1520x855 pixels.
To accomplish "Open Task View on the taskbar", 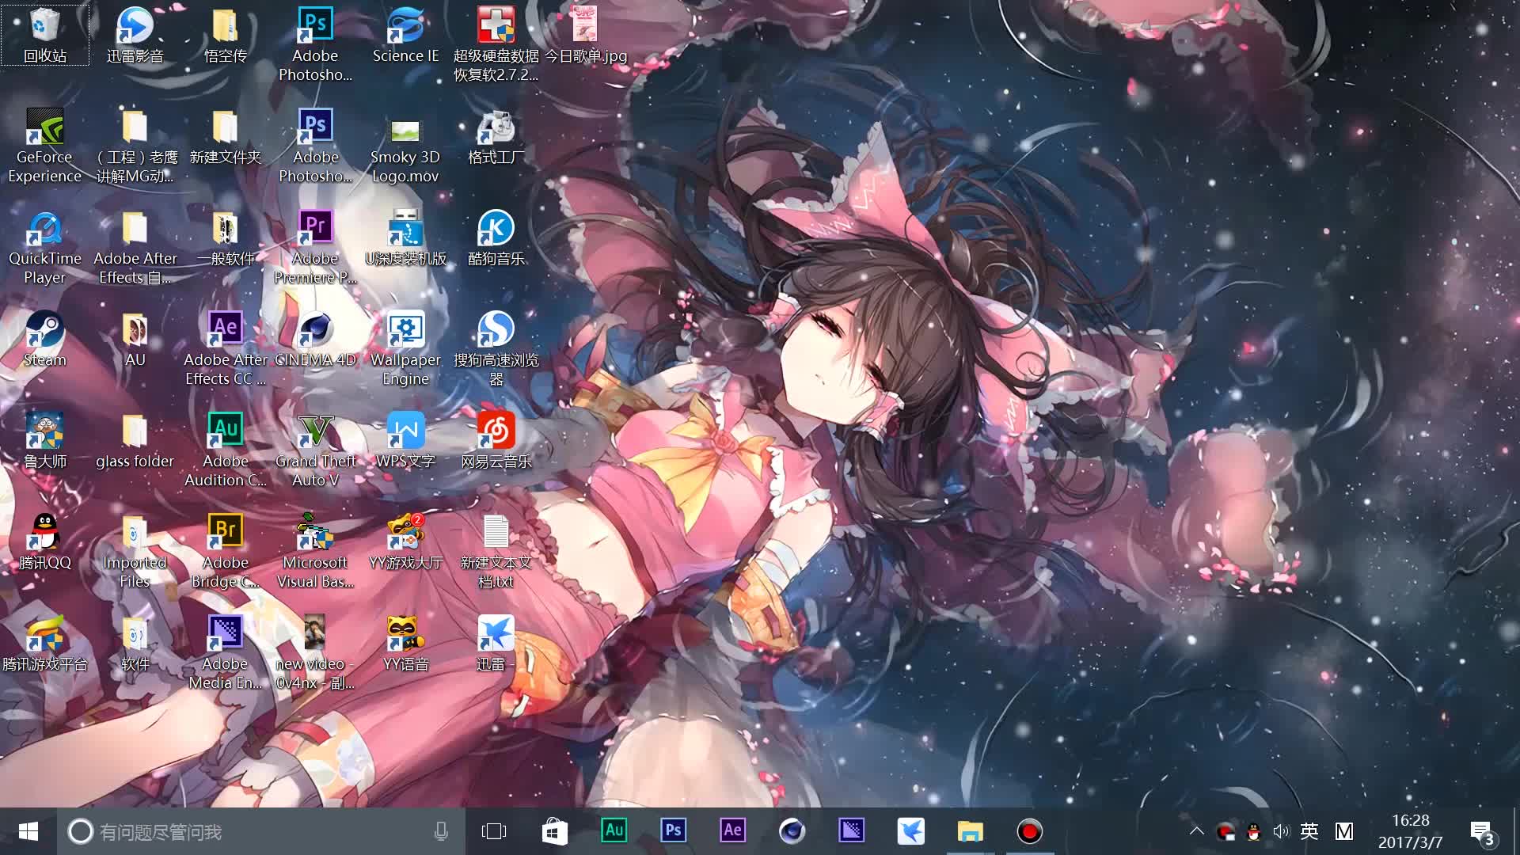I will point(494,831).
